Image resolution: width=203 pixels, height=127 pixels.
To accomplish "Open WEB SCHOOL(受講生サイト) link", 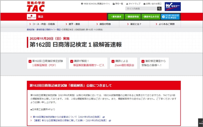I will pyautogui.click(x=96, y=4).
